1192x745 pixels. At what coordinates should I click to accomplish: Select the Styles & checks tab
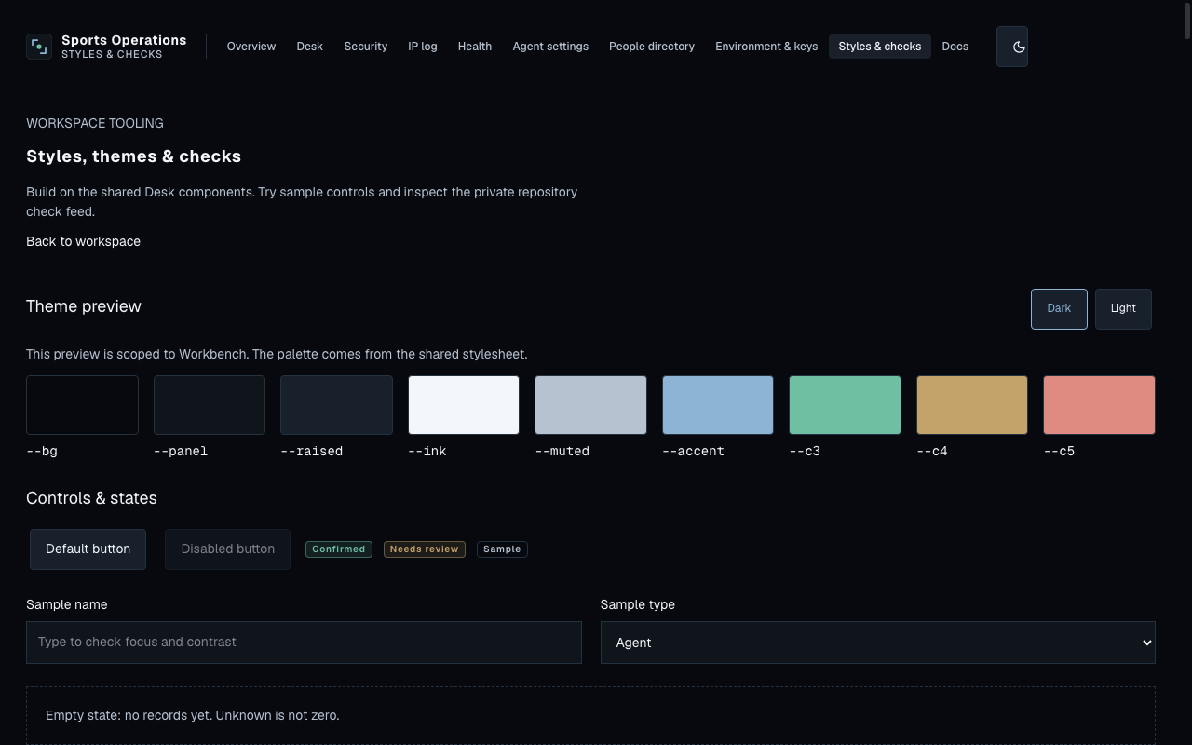[x=880, y=47]
